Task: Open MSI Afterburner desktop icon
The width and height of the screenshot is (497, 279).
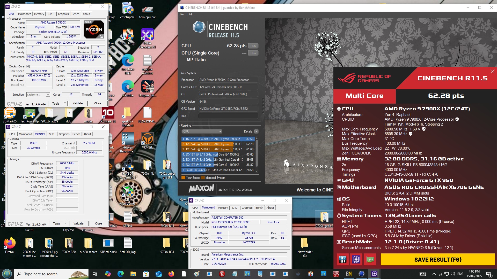Action: [128, 195]
